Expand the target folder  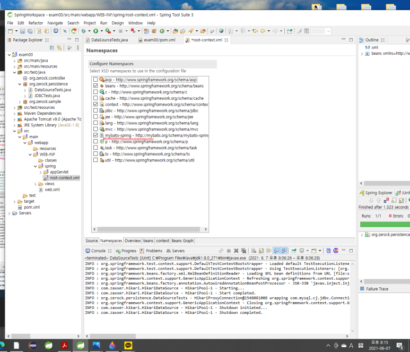14,202
